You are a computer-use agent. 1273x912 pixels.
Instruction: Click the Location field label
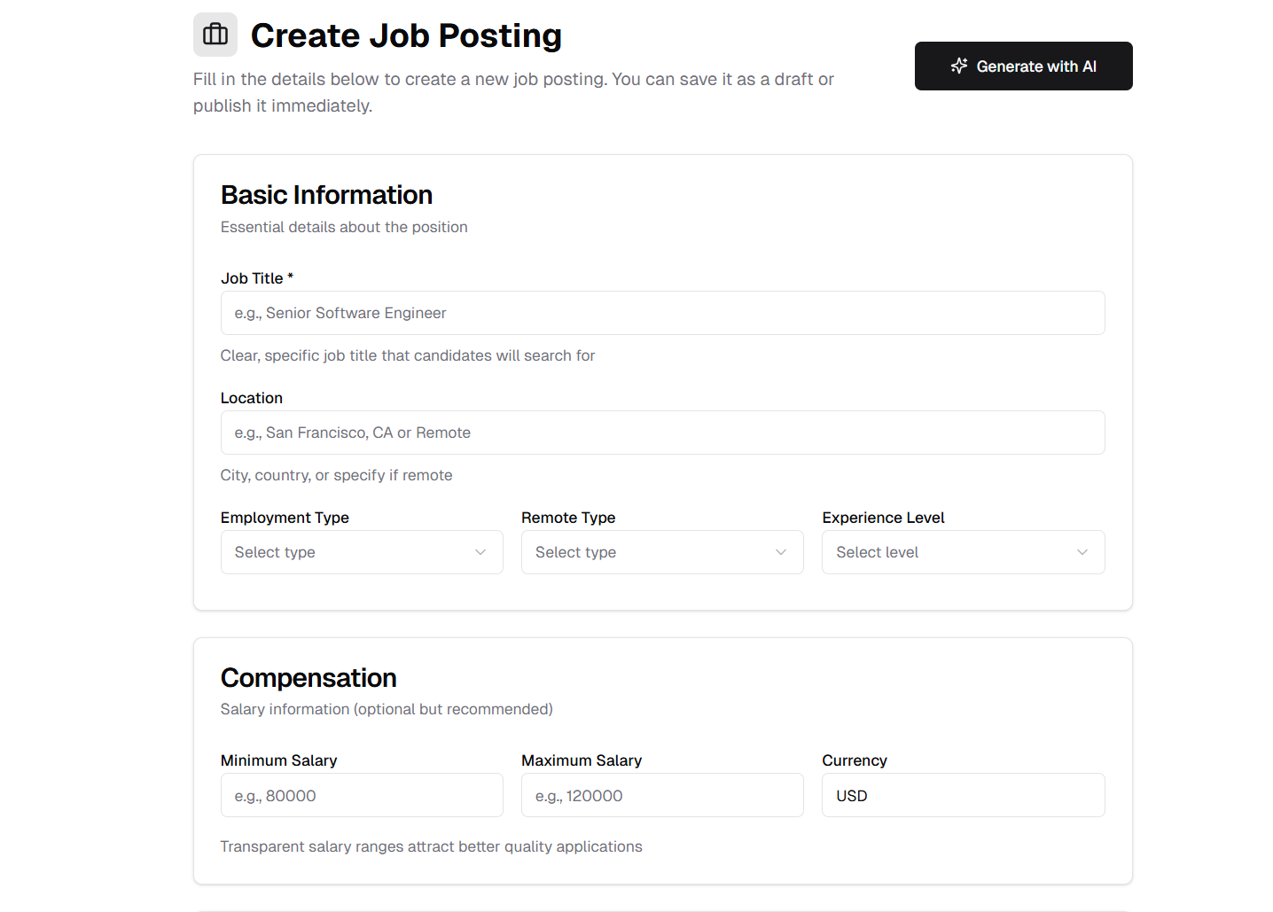[x=252, y=398]
